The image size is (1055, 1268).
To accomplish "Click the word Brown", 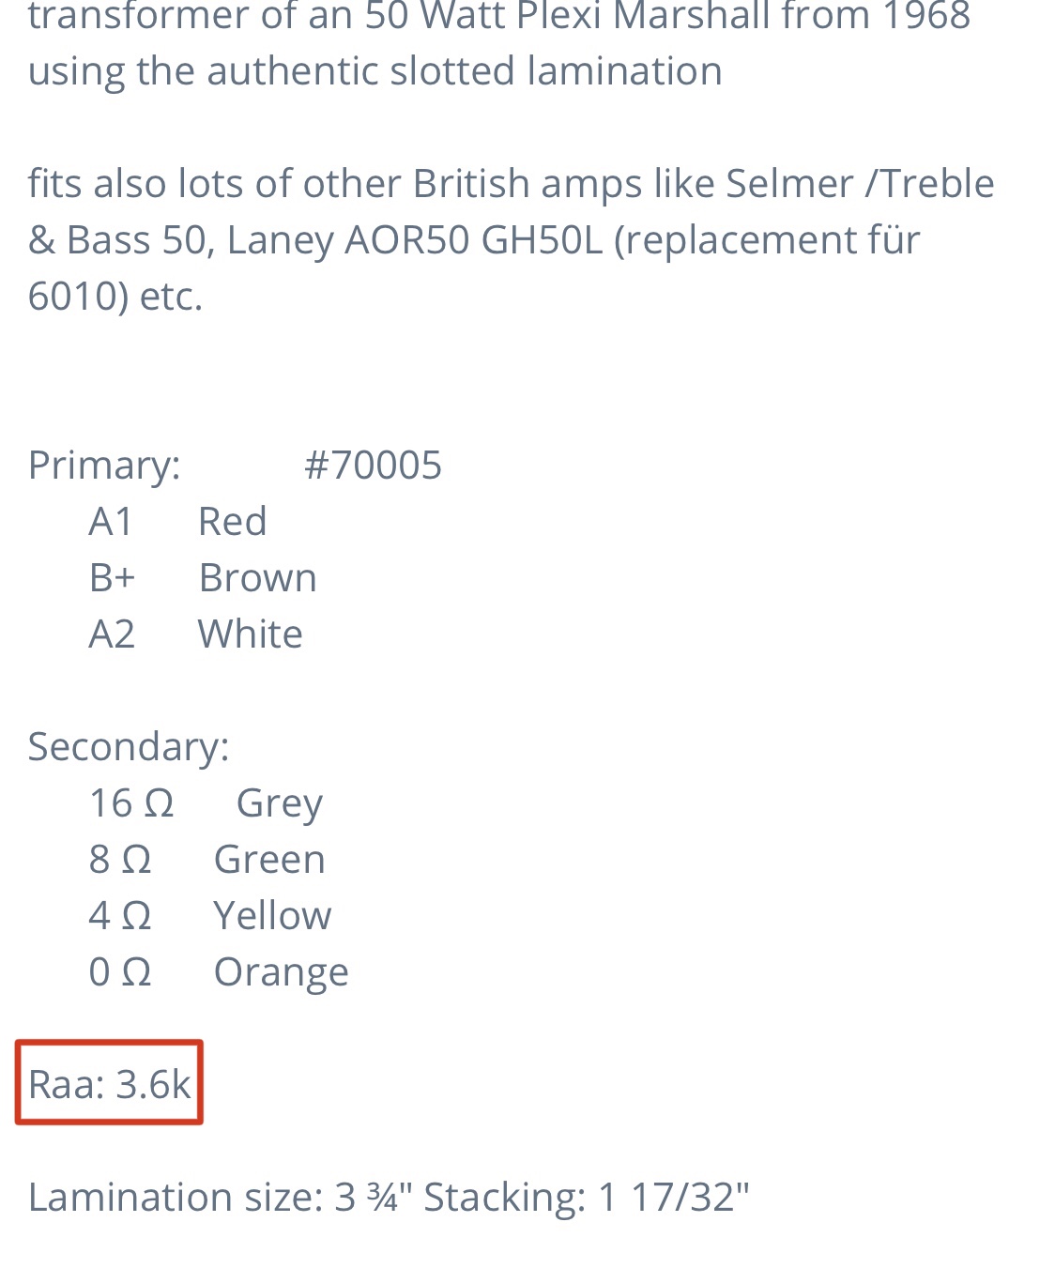I will (x=258, y=577).
